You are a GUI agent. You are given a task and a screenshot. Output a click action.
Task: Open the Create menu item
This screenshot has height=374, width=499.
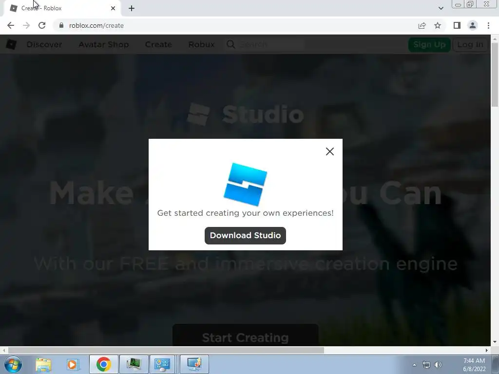[x=158, y=44]
